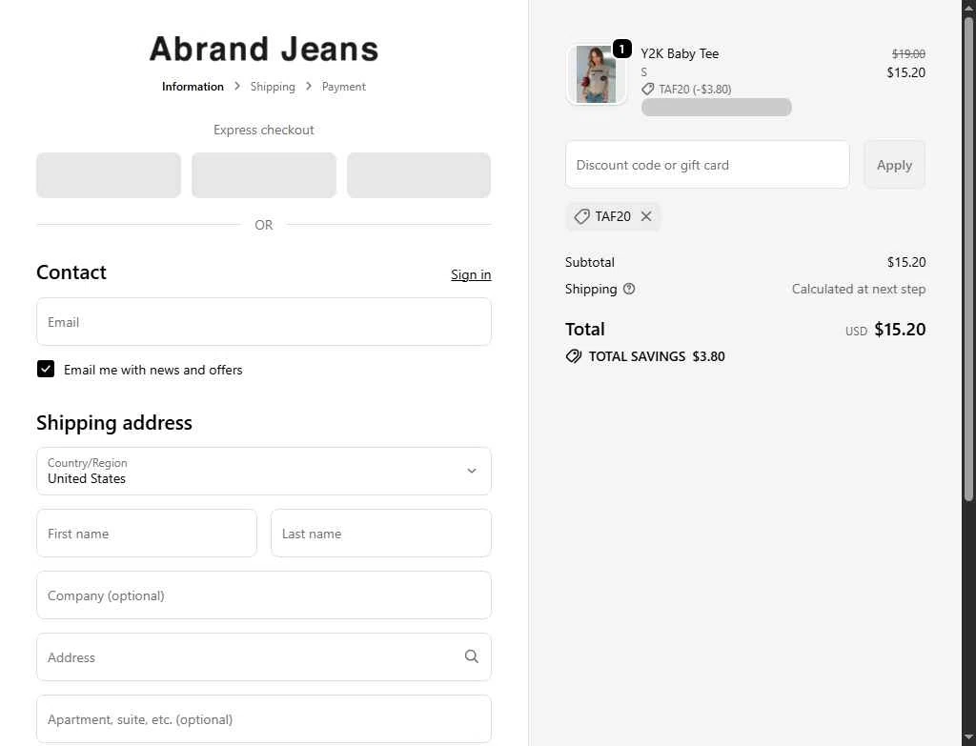Click the third express checkout button
976x746 pixels.
419,175
